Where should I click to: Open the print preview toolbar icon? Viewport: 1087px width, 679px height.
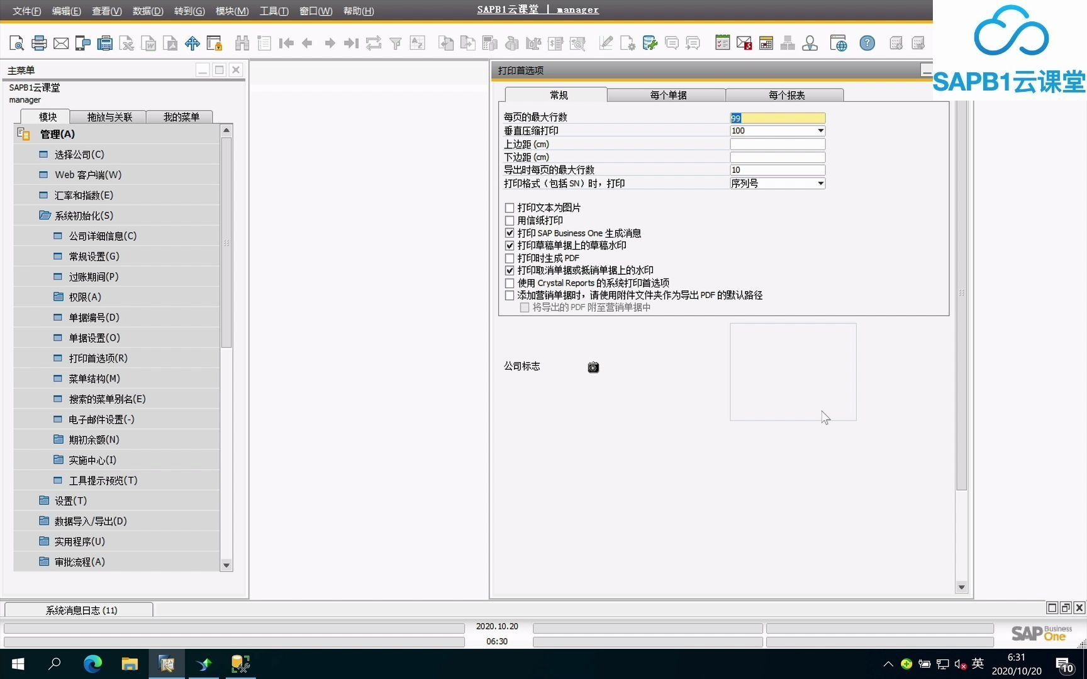click(x=16, y=43)
